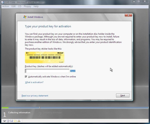The image size is (150, 124).
Task: Click the Windows flag icon in installer title
Action: (x=25, y=17)
